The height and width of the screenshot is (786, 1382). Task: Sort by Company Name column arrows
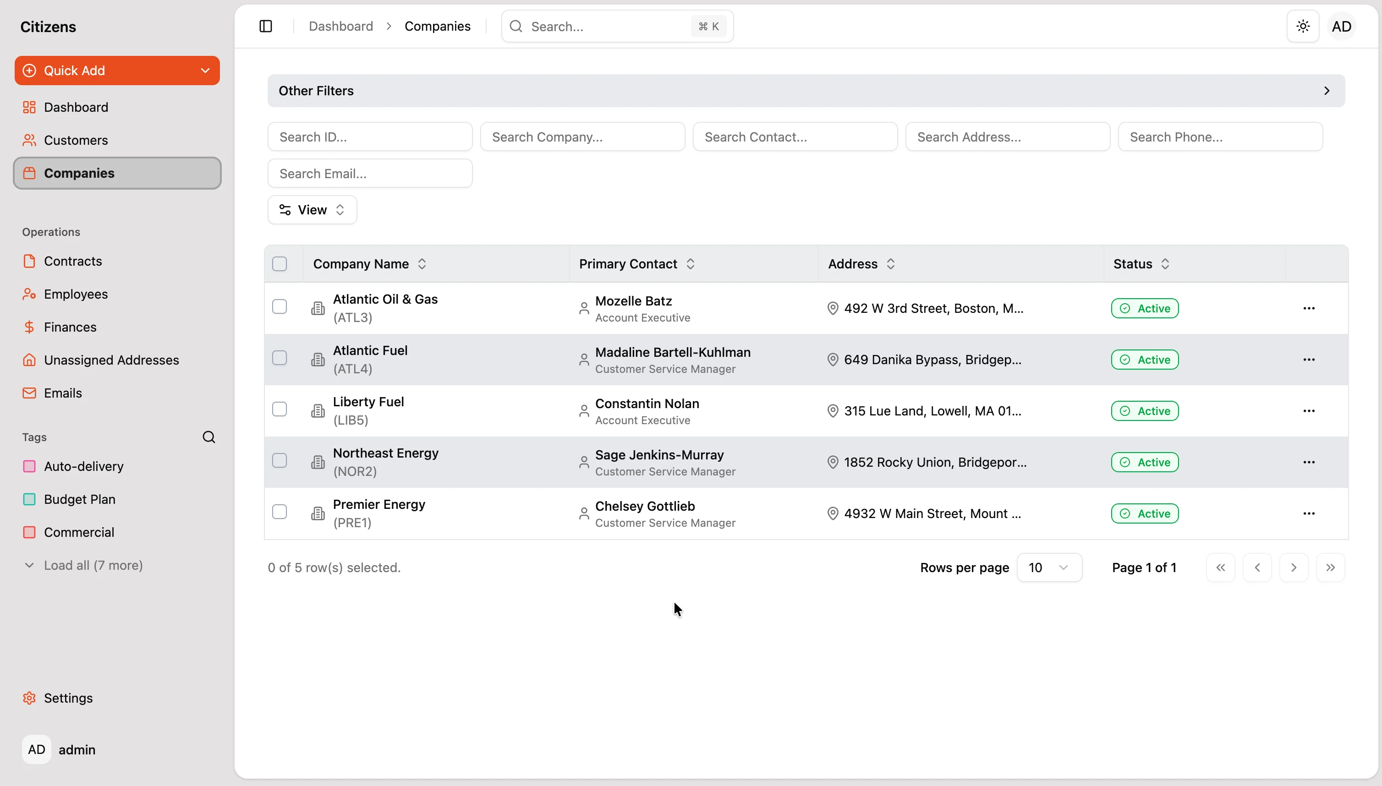coord(422,264)
